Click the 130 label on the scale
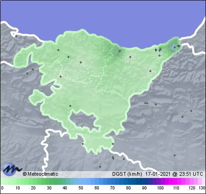206x194 pixels. tap(202, 188)
